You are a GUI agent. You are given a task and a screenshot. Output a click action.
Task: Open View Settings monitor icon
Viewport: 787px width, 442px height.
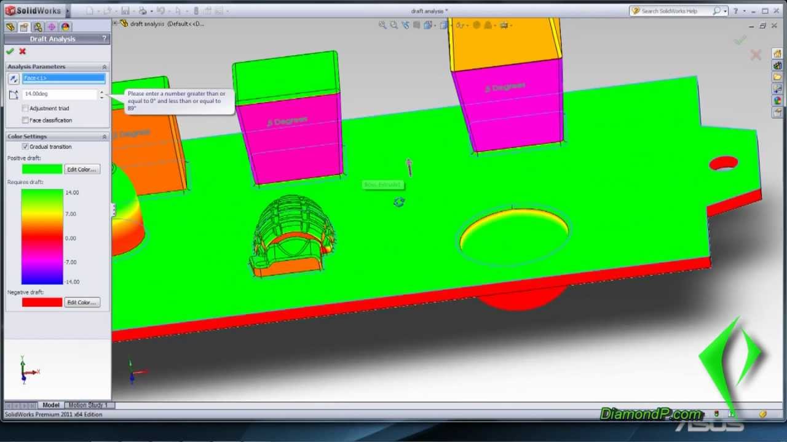click(504, 25)
